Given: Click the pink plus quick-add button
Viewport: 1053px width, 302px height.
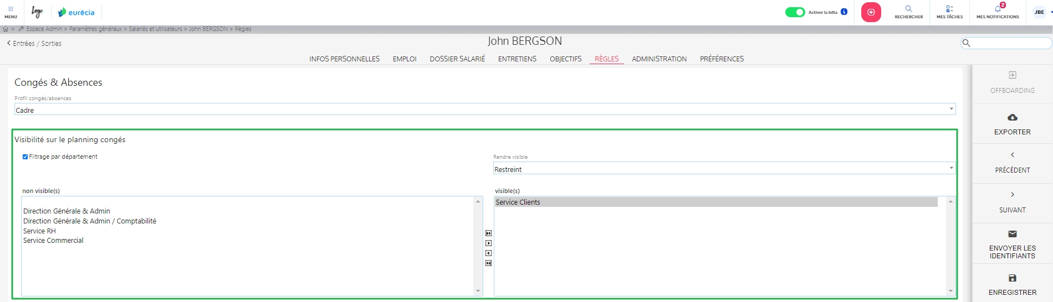Looking at the screenshot, I should pyautogui.click(x=871, y=12).
